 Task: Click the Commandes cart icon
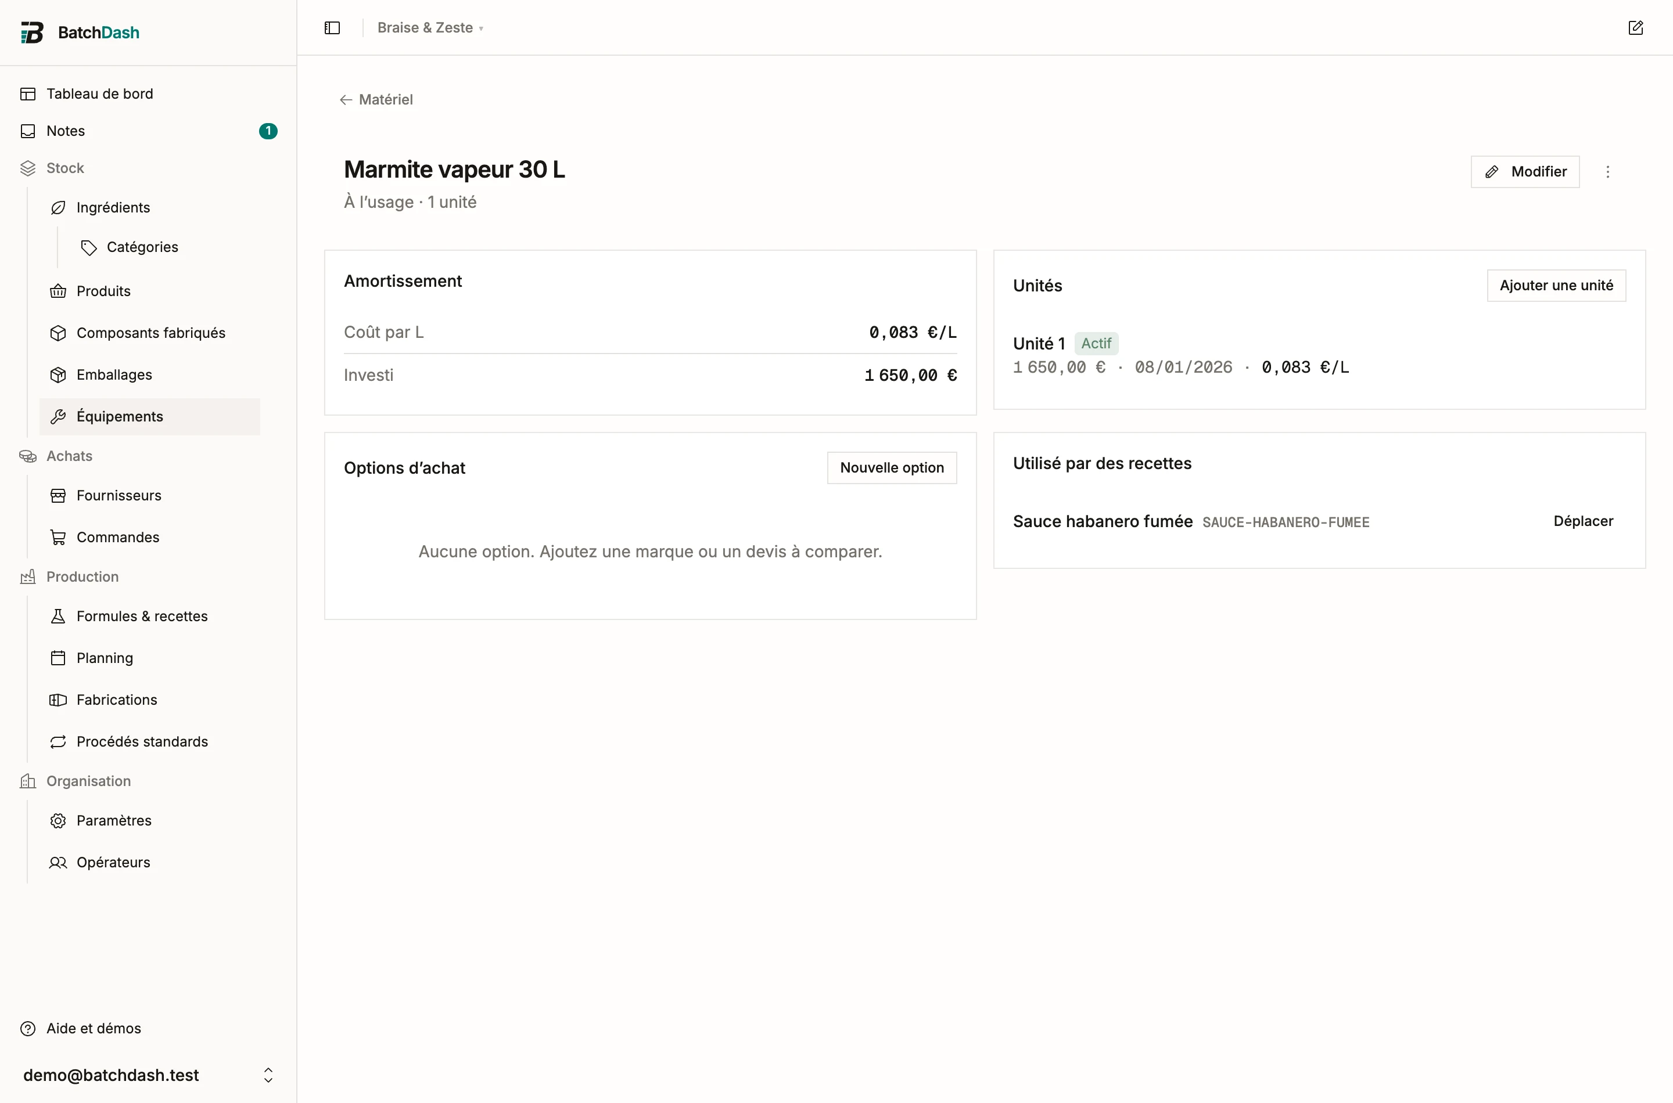pyautogui.click(x=59, y=538)
